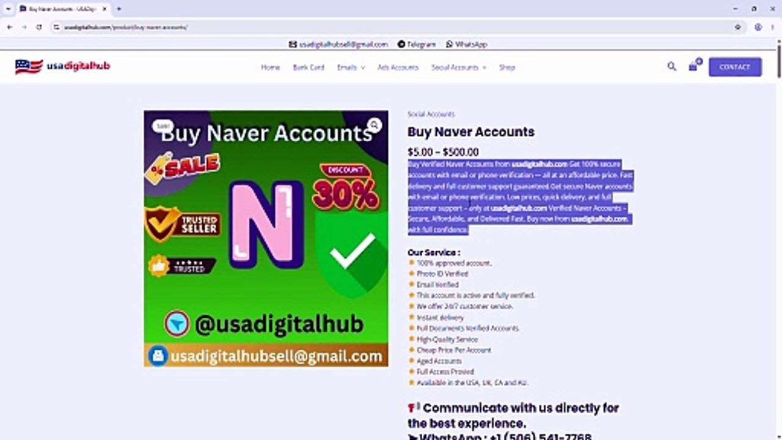The height and width of the screenshot is (440, 782).
Task: Click the 'Instant delivery' line
Action: (440, 318)
